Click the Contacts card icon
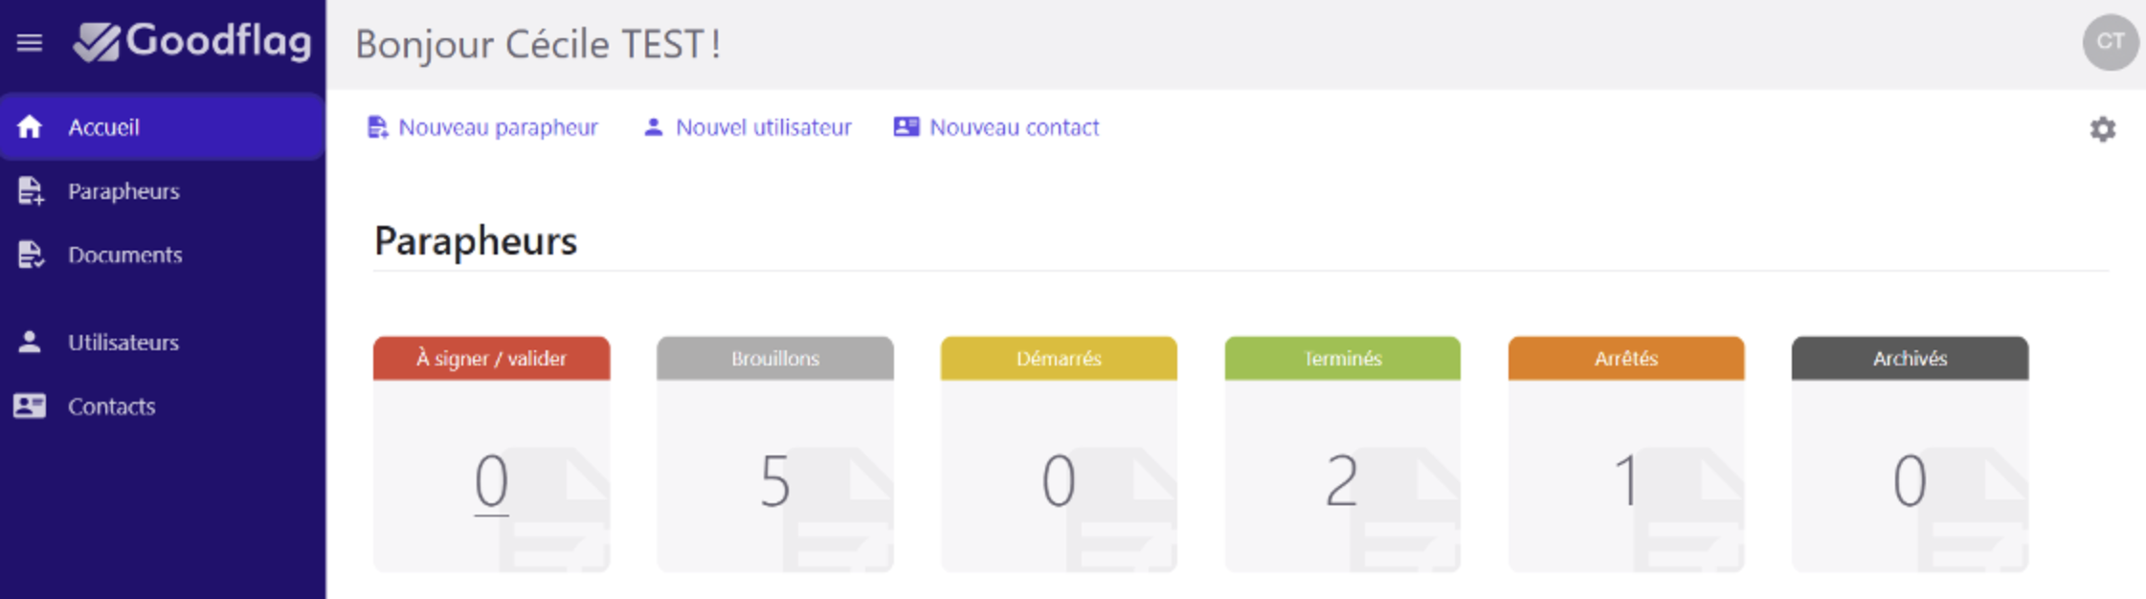2146x599 pixels. pos(30,407)
